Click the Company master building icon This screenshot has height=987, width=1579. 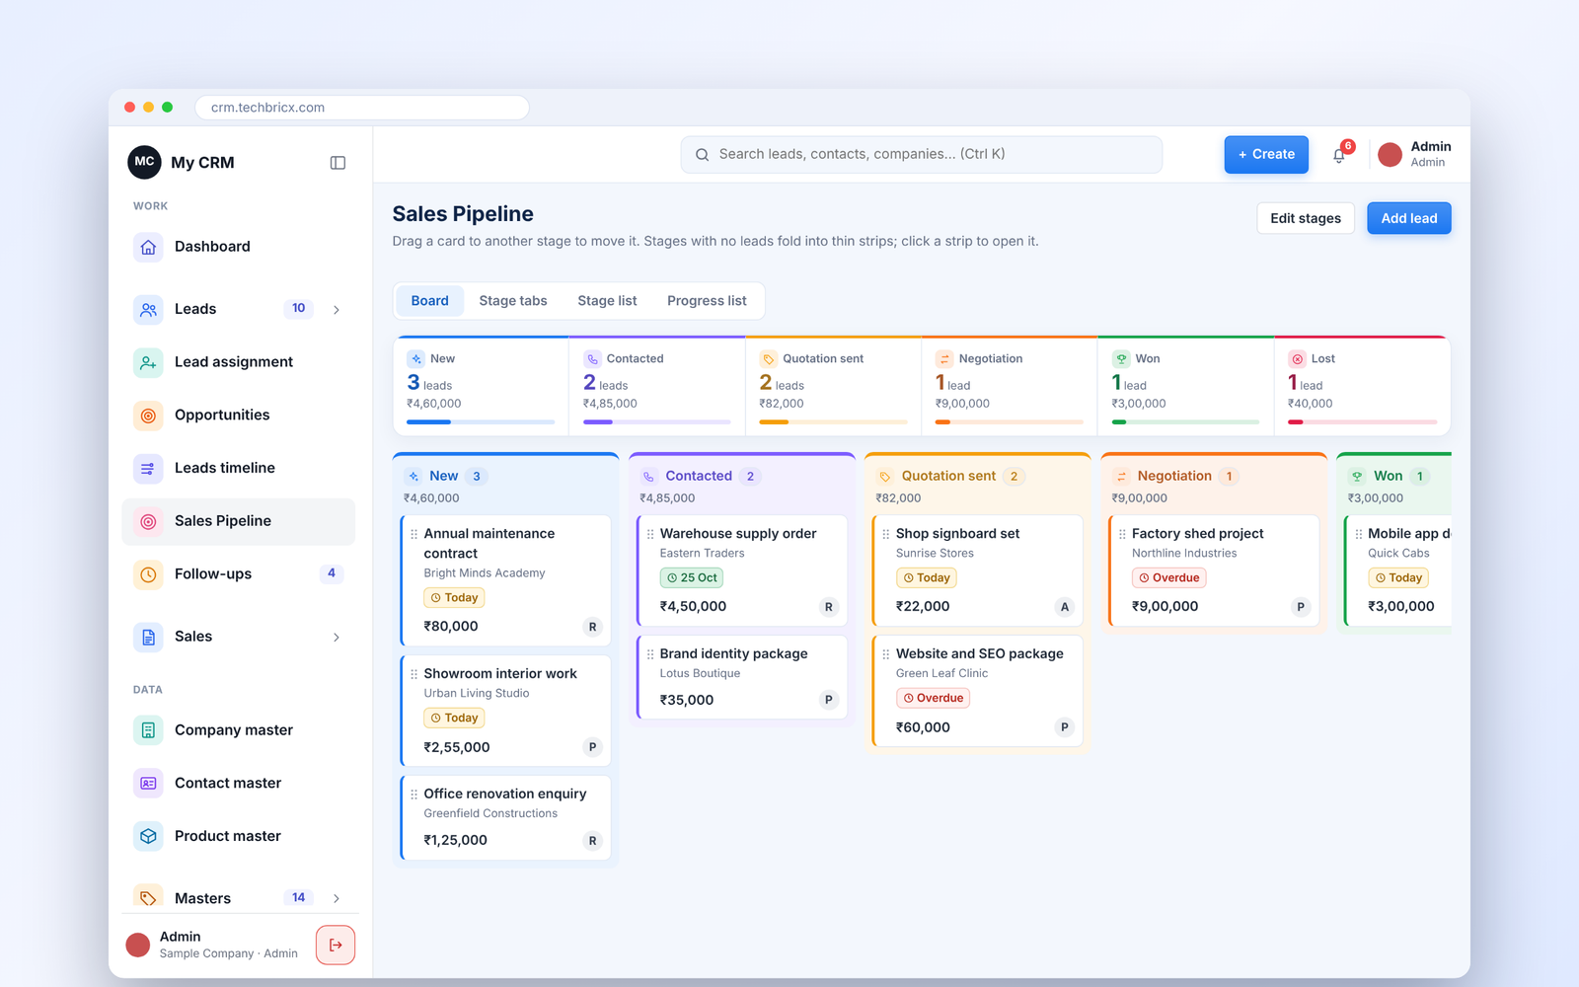[148, 730]
